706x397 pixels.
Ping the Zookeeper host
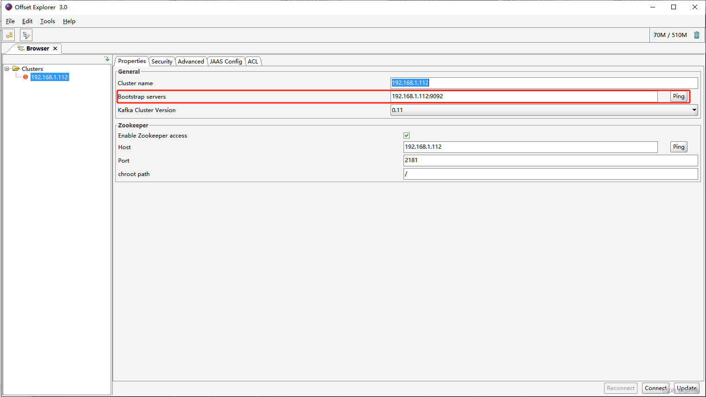click(679, 146)
